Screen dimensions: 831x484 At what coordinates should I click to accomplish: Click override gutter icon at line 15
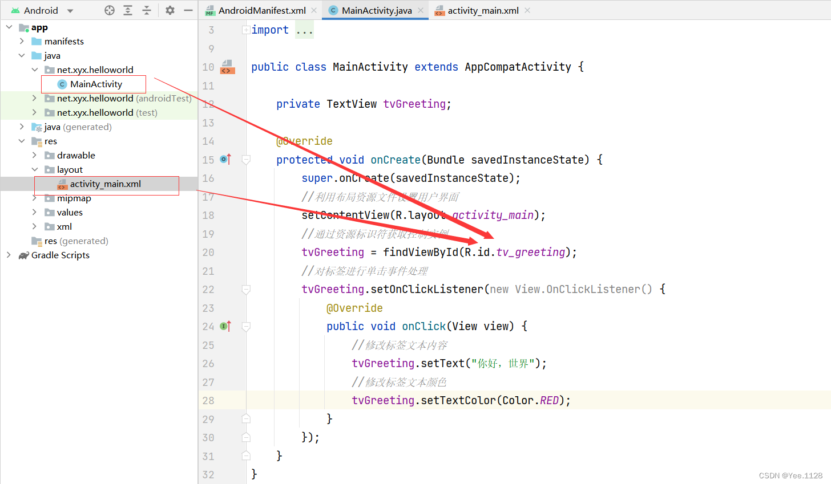point(225,160)
